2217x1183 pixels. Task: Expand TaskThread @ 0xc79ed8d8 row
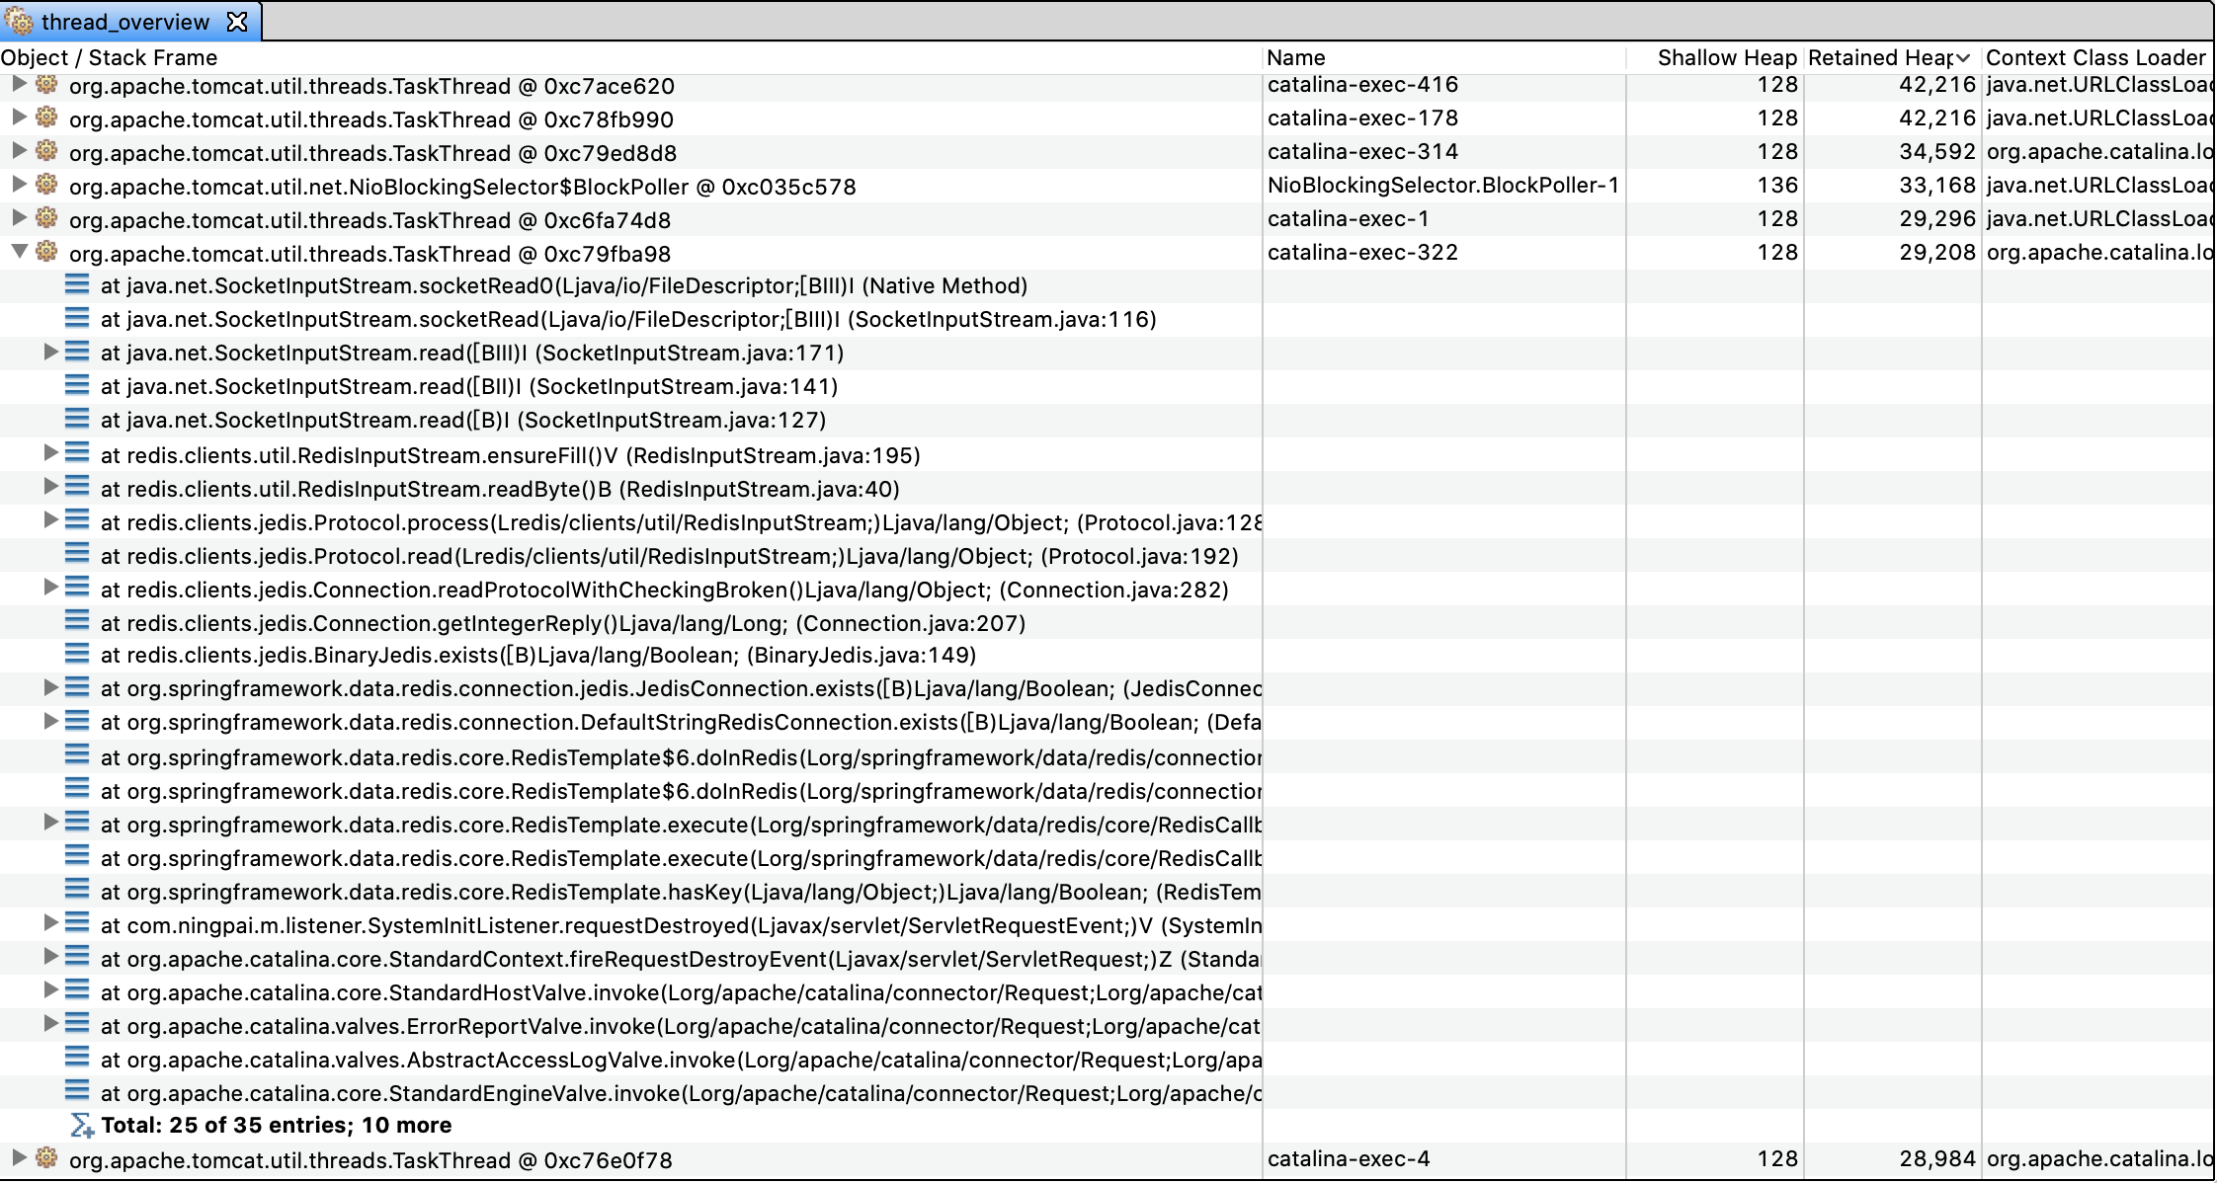pos(19,152)
